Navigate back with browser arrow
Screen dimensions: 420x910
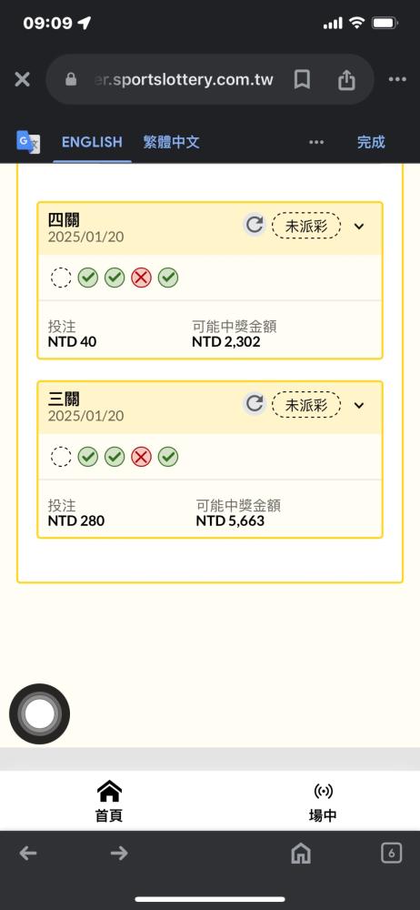point(28,853)
